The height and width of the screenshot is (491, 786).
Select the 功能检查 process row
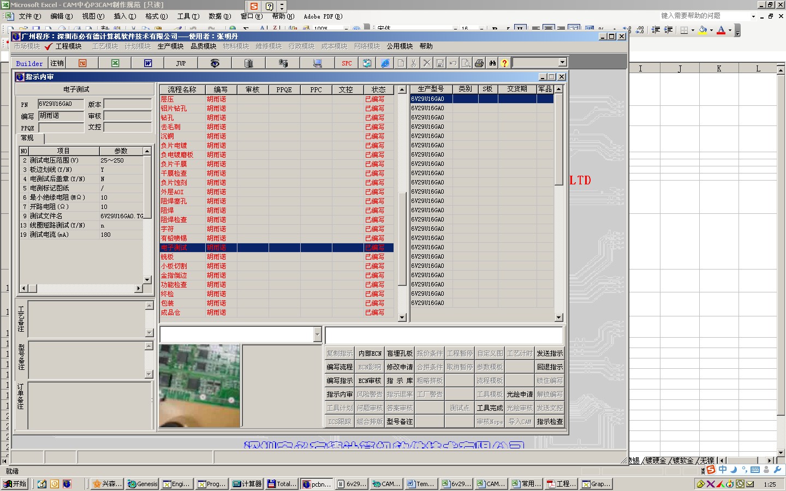[277, 285]
